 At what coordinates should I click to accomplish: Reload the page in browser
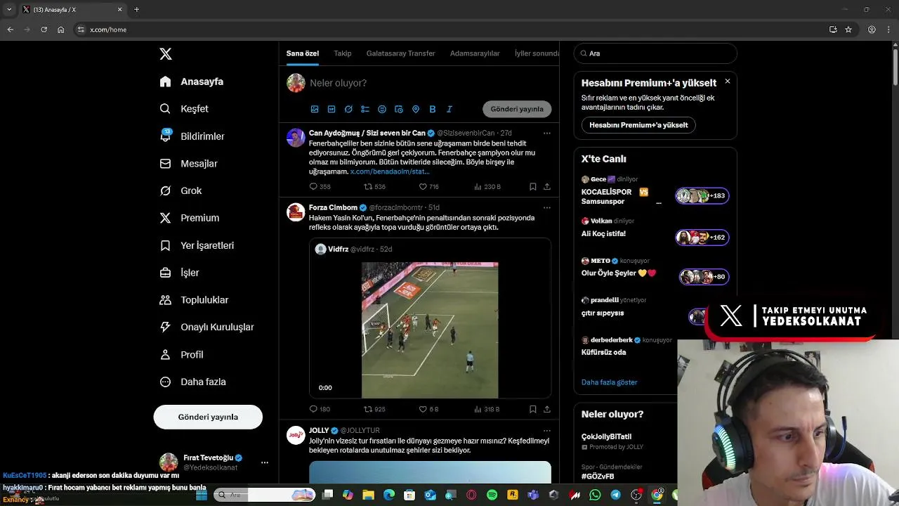[44, 30]
